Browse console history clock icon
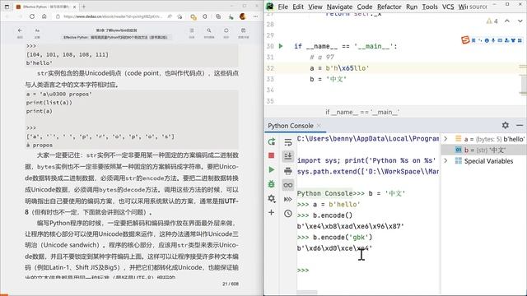Image resolution: width=527 pixels, height=296 pixels. coord(288,214)
